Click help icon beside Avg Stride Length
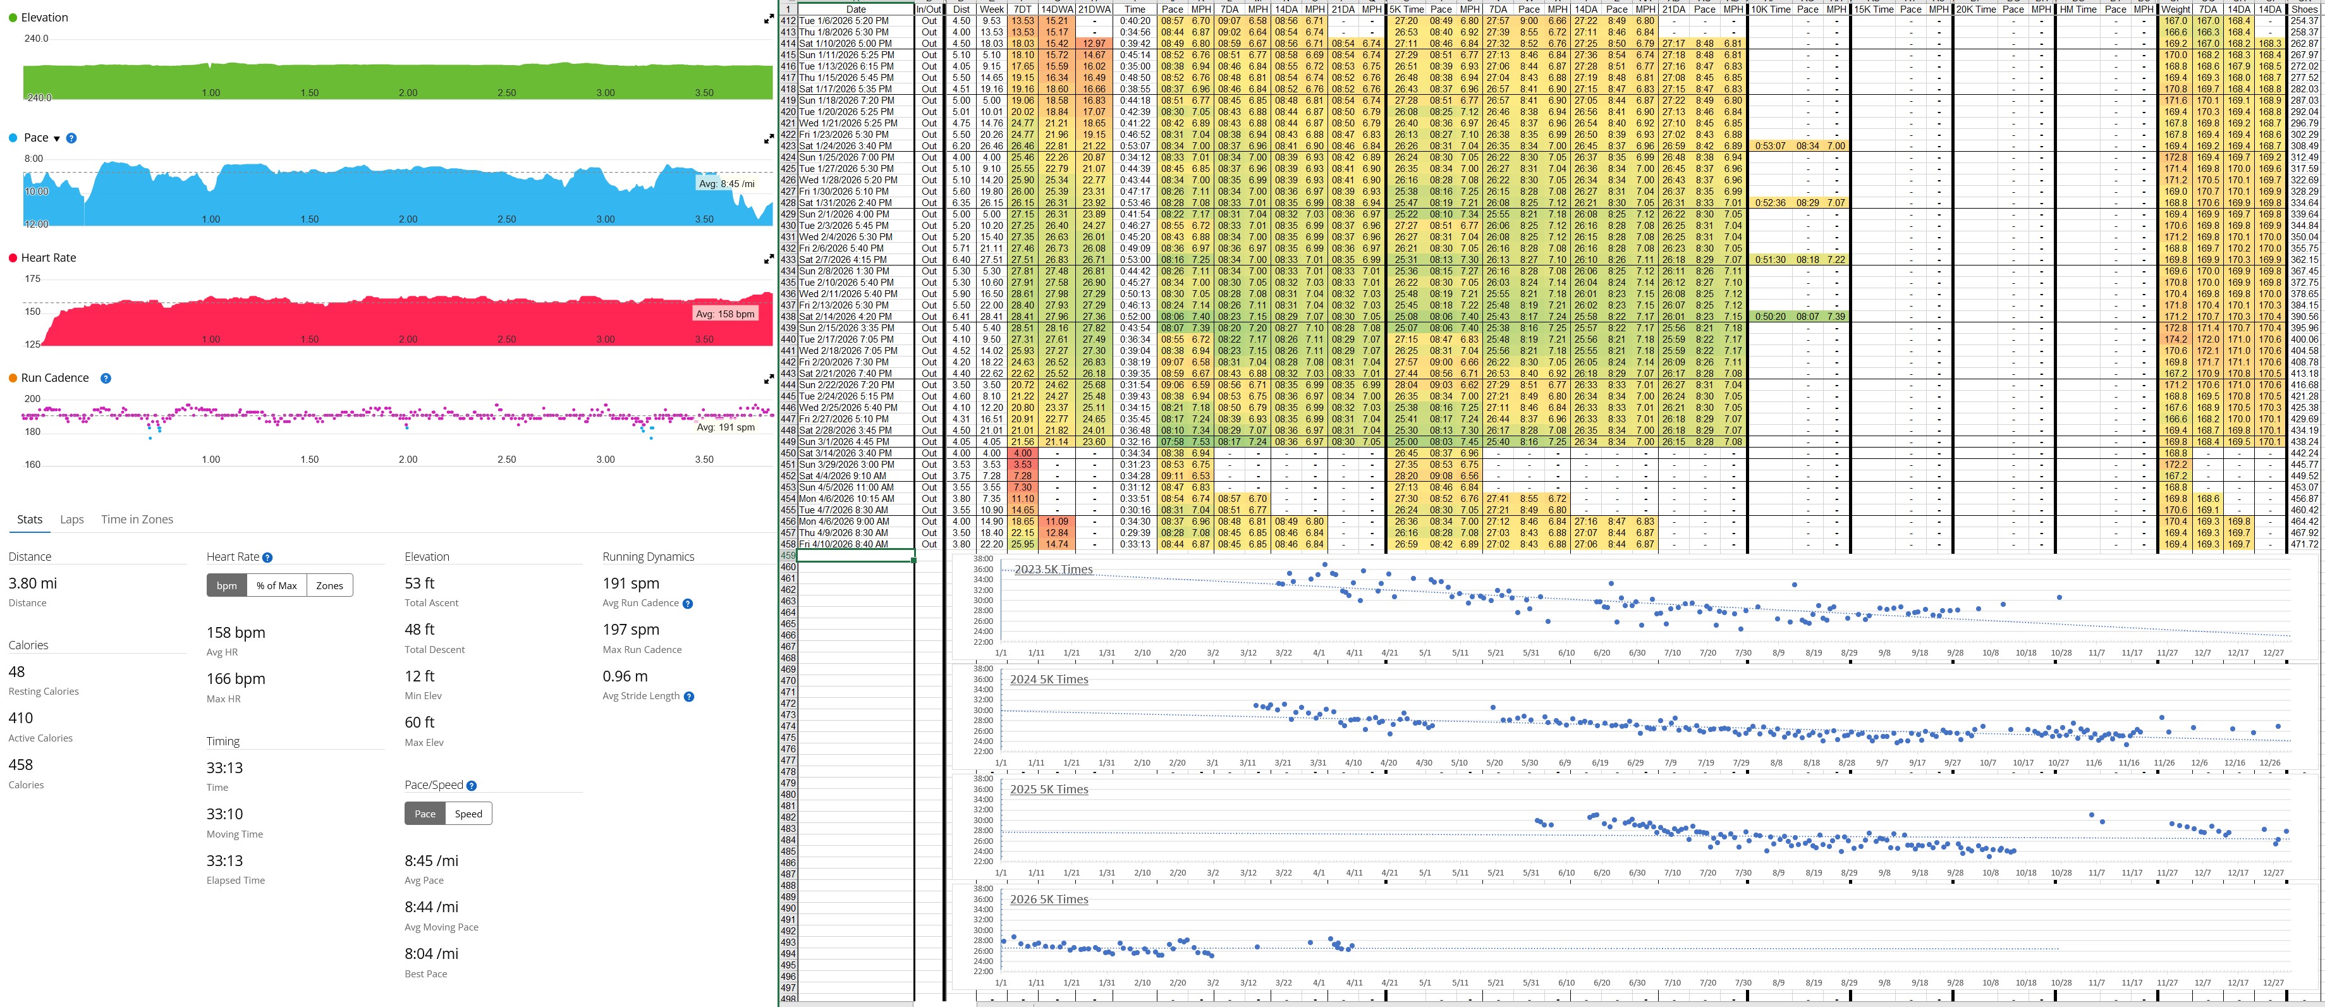Viewport: 2325px width, 1007px height. pos(688,697)
